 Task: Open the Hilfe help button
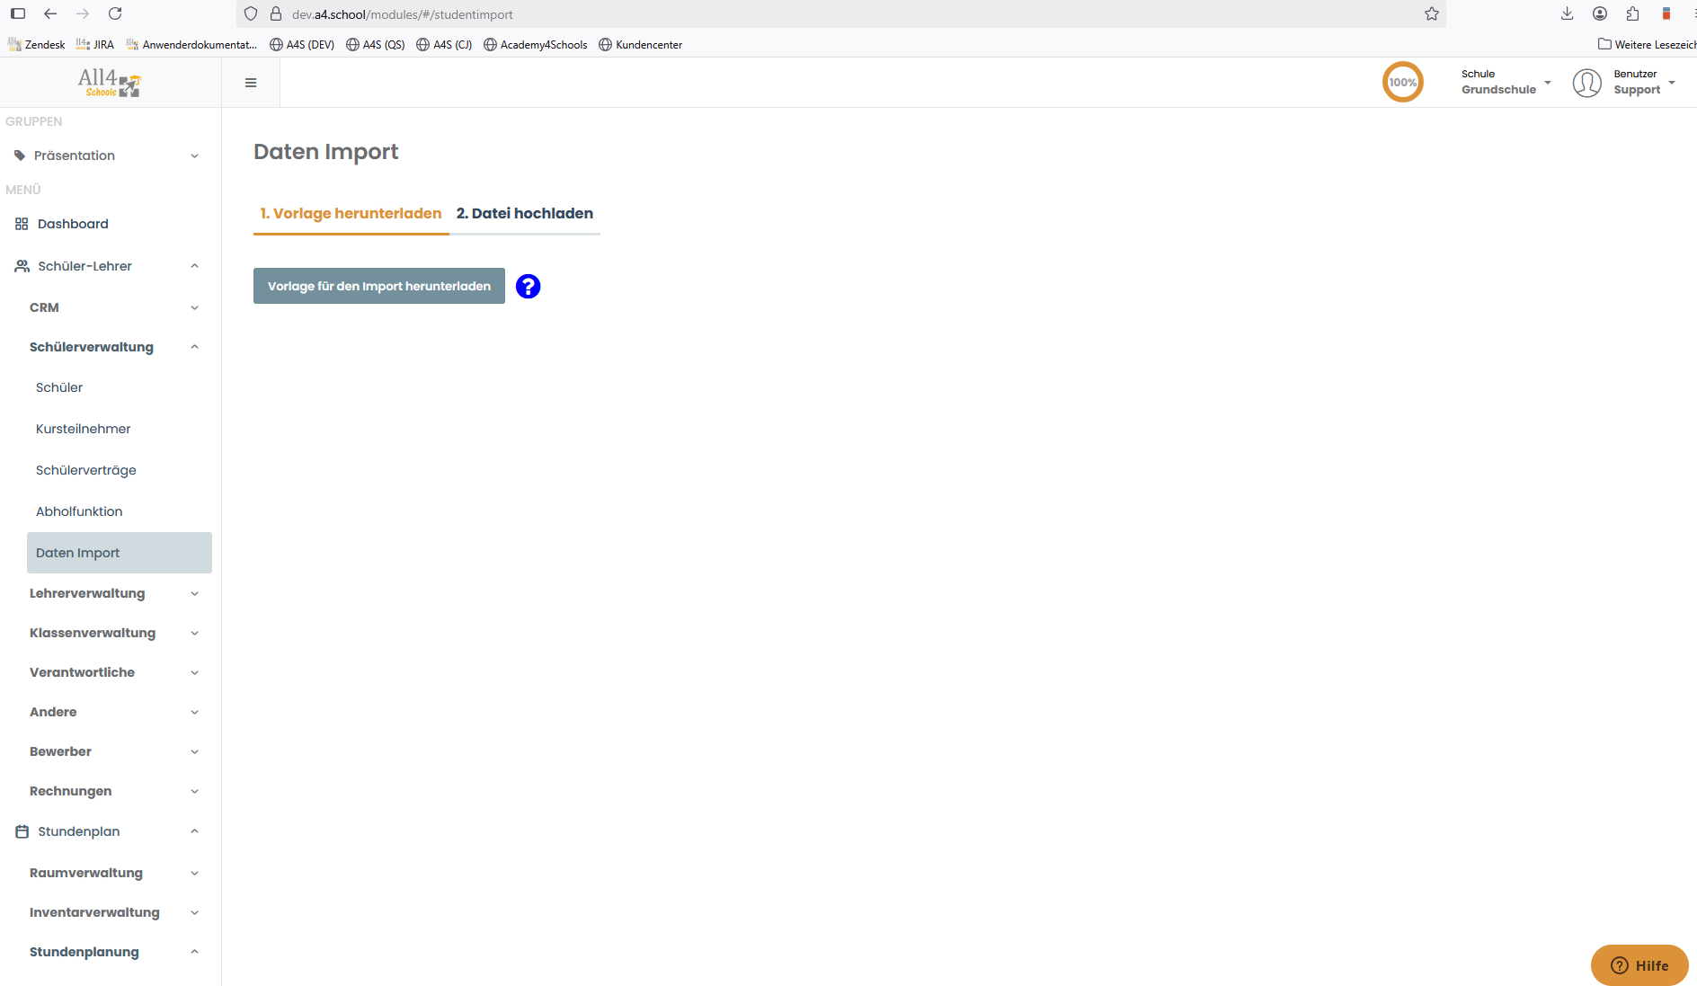coord(1639,965)
